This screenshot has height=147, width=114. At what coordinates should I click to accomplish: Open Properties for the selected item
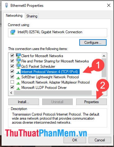pos(91,102)
